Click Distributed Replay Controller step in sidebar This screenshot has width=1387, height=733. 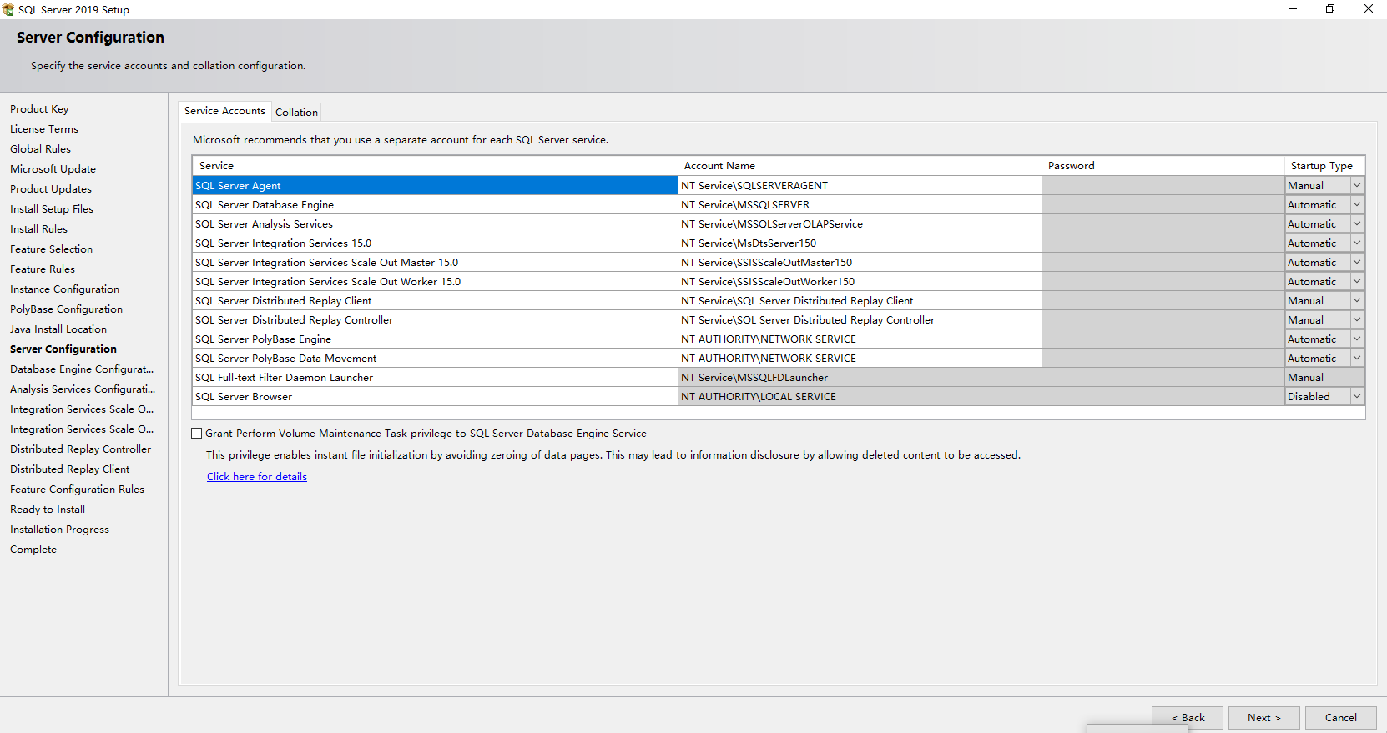click(x=80, y=449)
